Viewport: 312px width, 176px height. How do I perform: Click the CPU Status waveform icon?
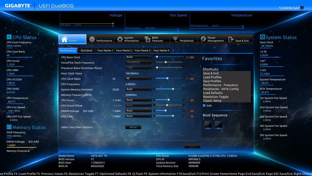click(9, 37)
